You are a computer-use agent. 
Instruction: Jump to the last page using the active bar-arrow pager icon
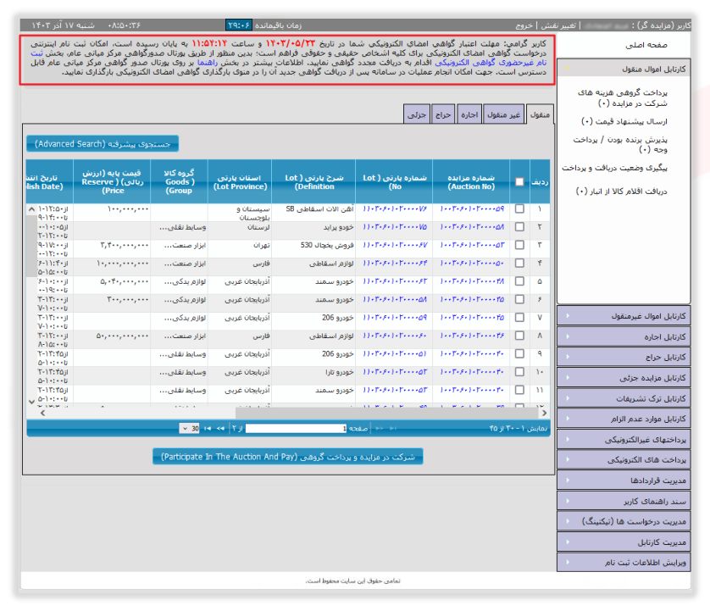pyautogui.click(x=208, y=428)
